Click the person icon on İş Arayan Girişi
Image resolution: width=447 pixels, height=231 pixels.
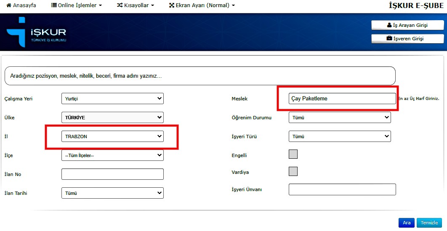[x=389, y=25]
